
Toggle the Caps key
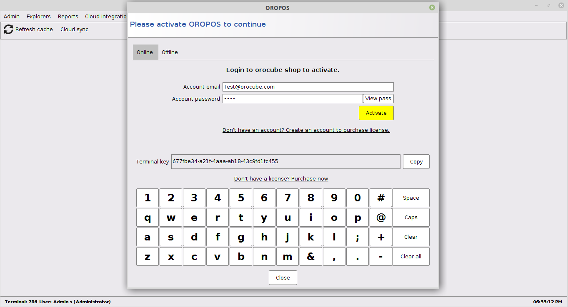(x=411, y=218)
